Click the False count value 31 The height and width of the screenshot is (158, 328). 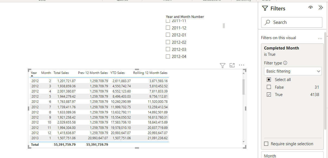(x=317, y=87)
